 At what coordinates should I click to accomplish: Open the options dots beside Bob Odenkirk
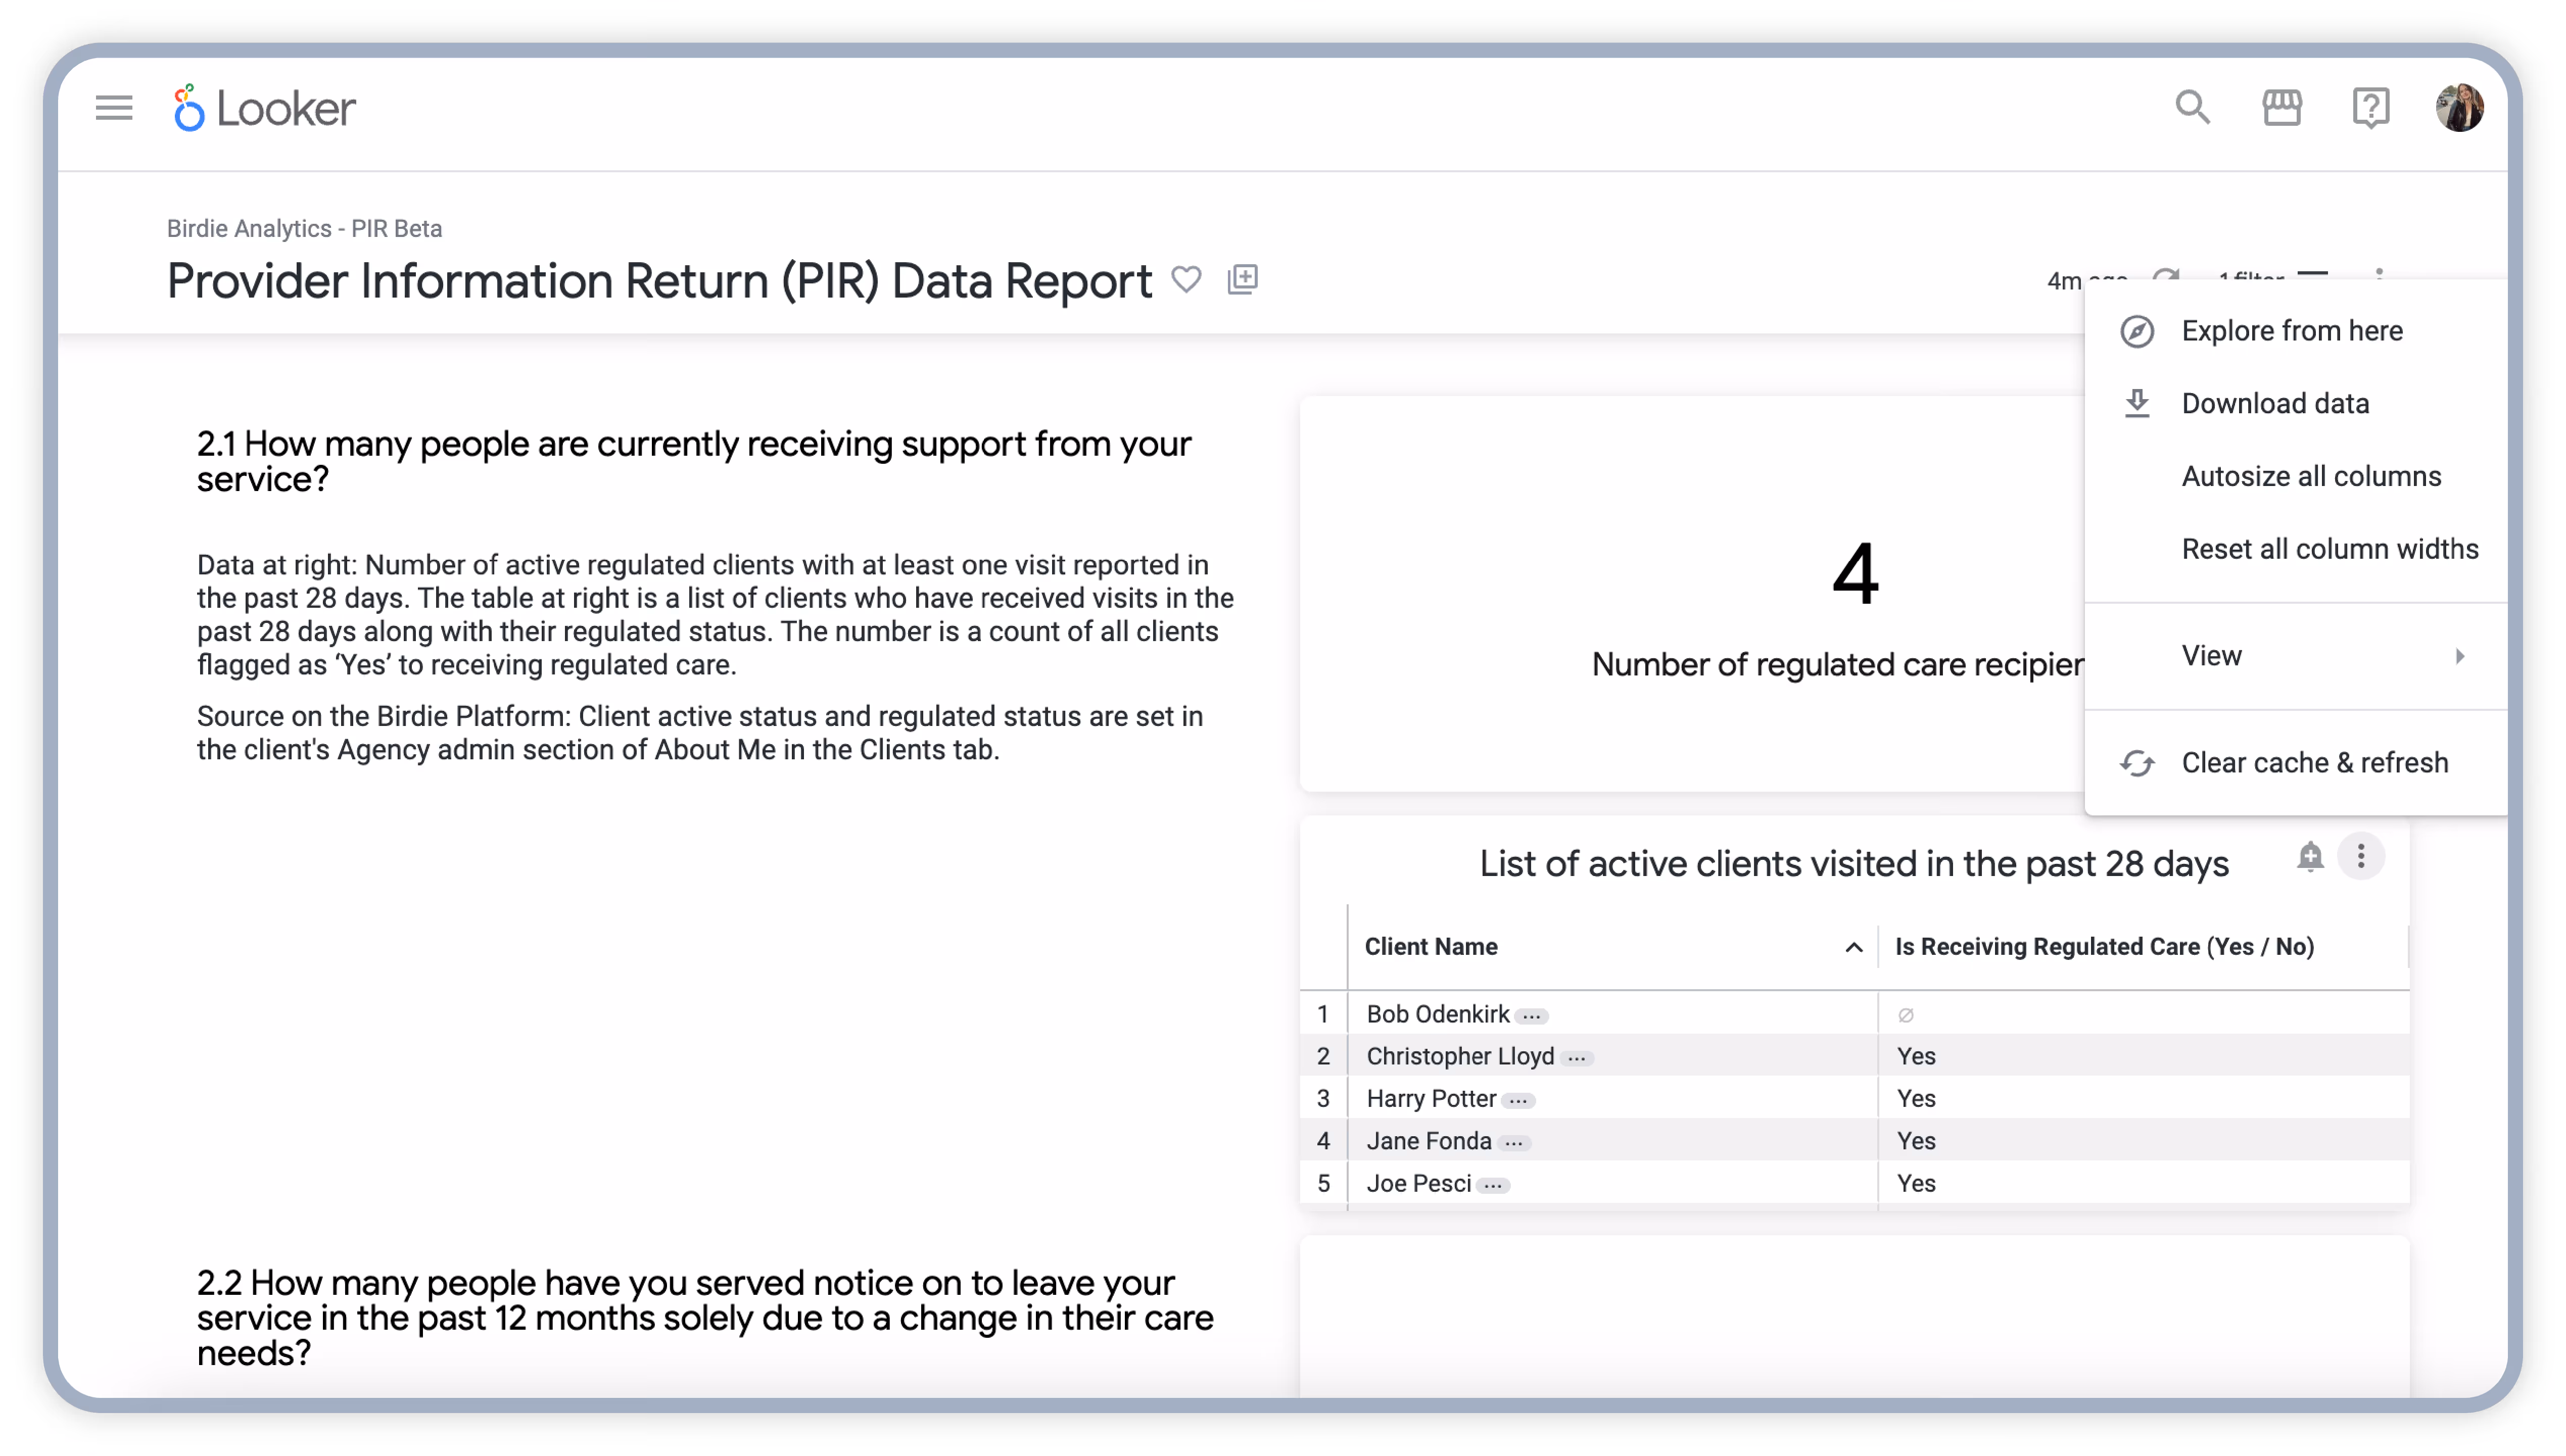[x=1531, y=1016]
